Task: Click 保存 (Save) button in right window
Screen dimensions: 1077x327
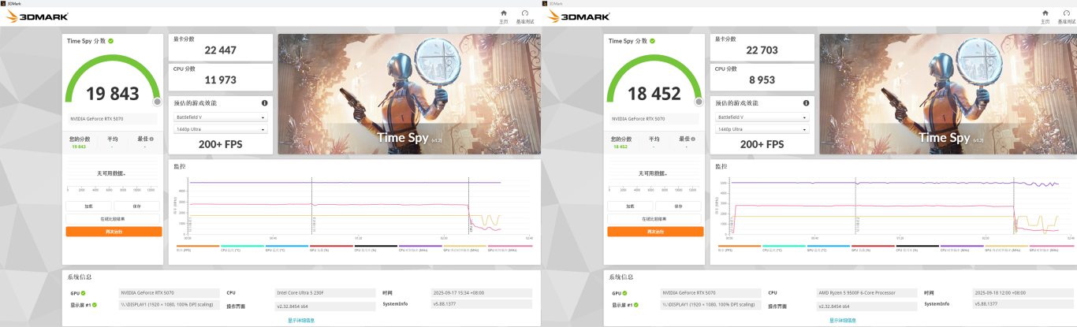Action: 679,206
